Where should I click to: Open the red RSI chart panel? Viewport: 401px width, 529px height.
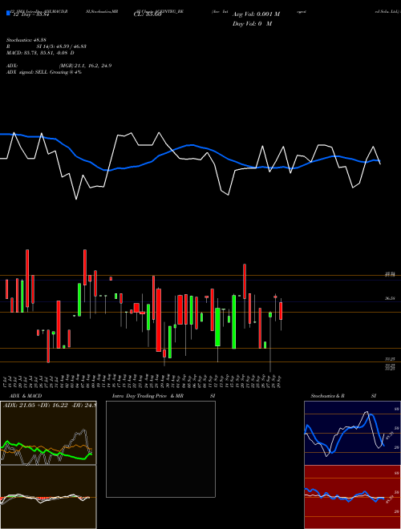click(352, 497)
